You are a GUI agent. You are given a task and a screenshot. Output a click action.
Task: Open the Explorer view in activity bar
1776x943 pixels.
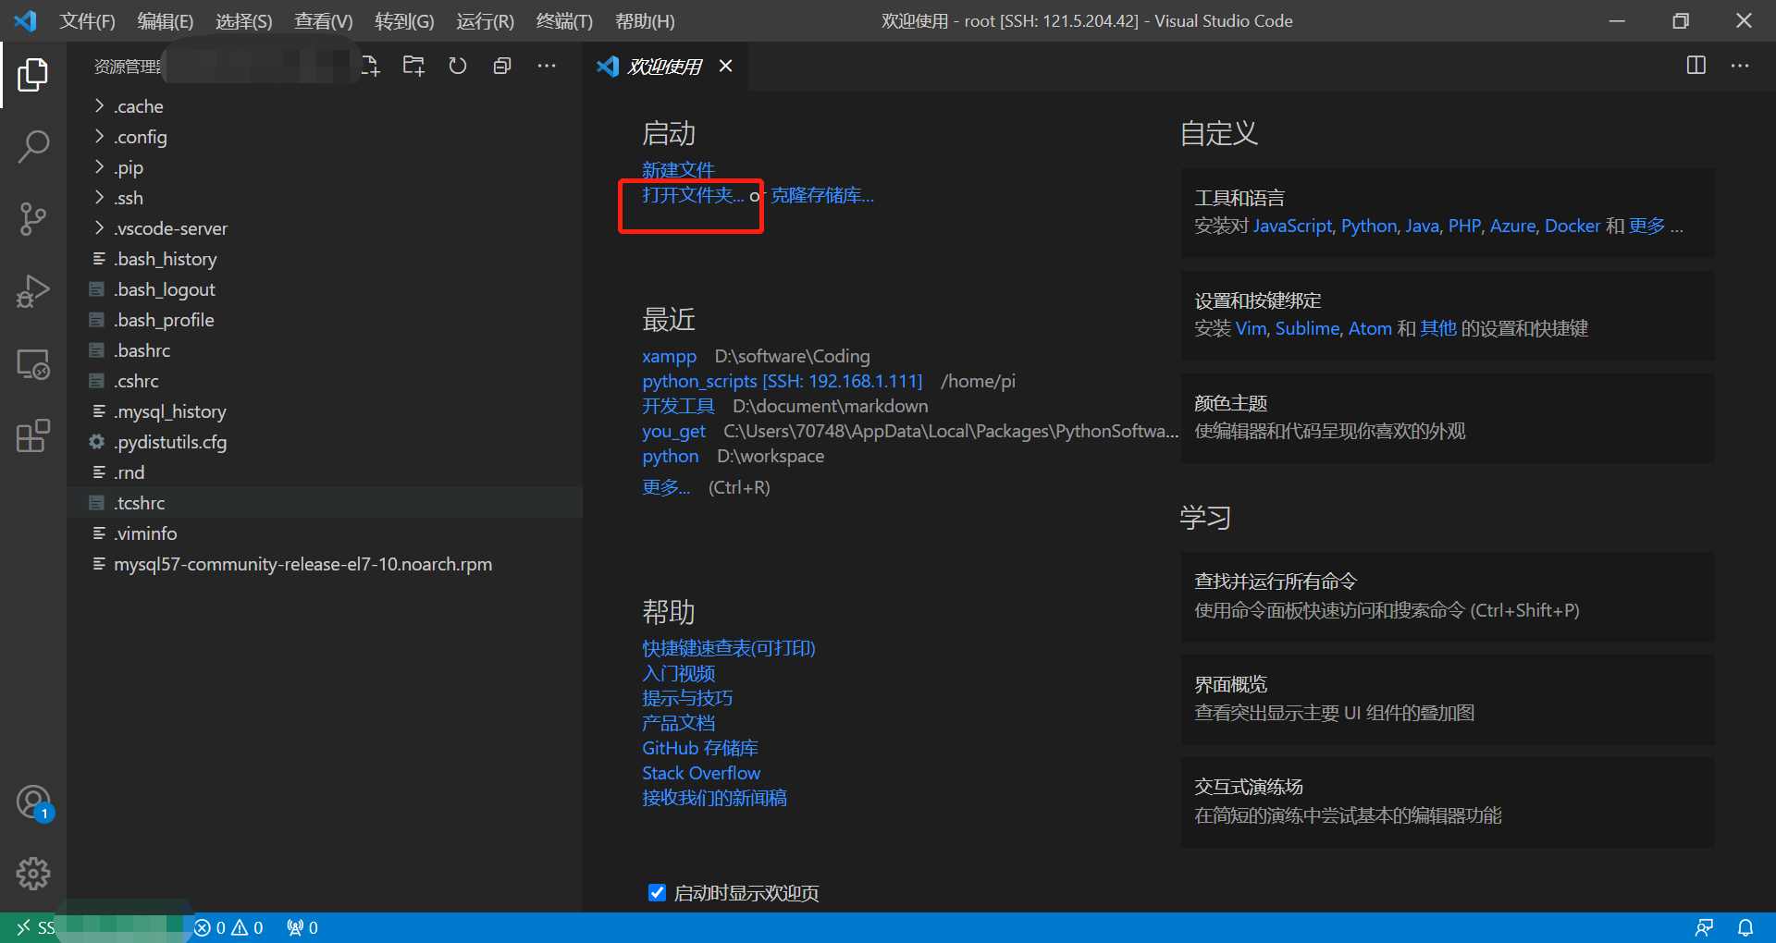click(33, 75)
